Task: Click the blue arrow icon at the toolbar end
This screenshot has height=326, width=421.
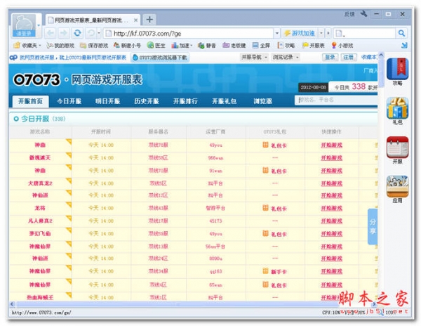Action: pos(404,46)
